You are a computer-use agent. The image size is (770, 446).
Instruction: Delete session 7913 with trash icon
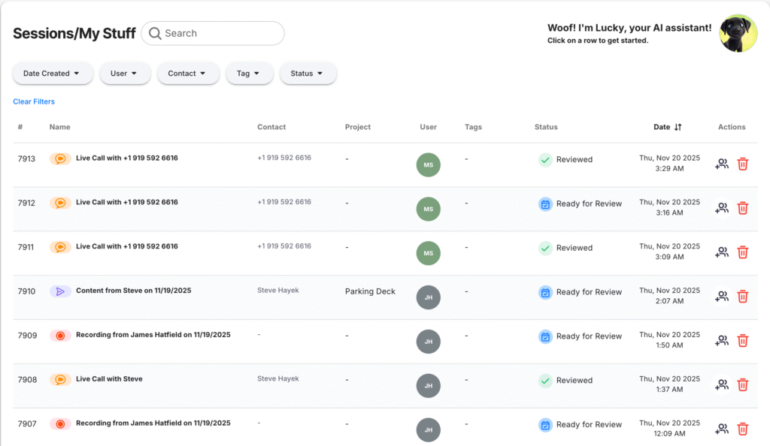pyautogui.click(x=742, y=164)
